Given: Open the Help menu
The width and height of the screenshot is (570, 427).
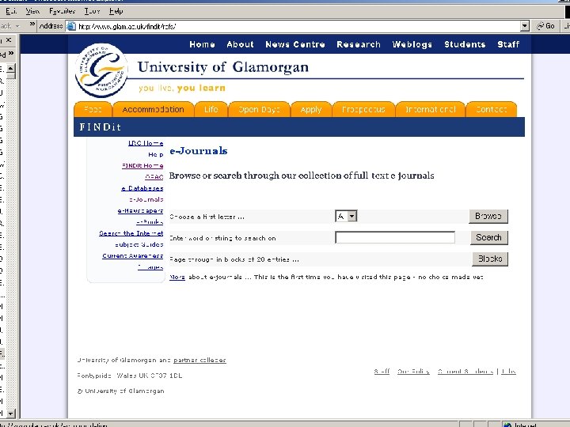Looking at the screenshot, I should (x=116, y=11).
